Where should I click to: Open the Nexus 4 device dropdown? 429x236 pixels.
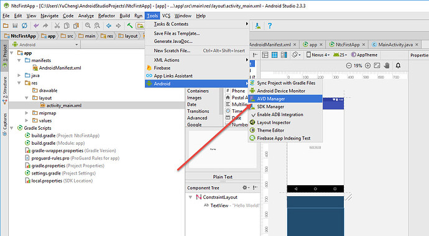(x=318, y=55)
